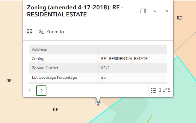196x123 pixels.
Task: Go to the next feature result
Action: click(x=41, y=90)
